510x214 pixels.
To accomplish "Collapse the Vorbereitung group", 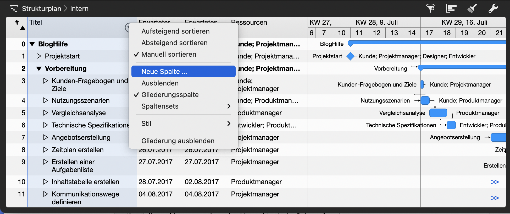I will [x=39, y=69].
